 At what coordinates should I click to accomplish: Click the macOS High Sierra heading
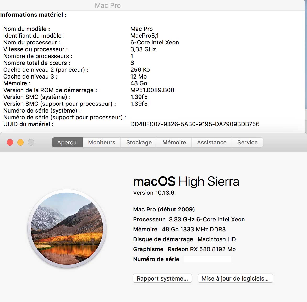(x=186, y=181)
